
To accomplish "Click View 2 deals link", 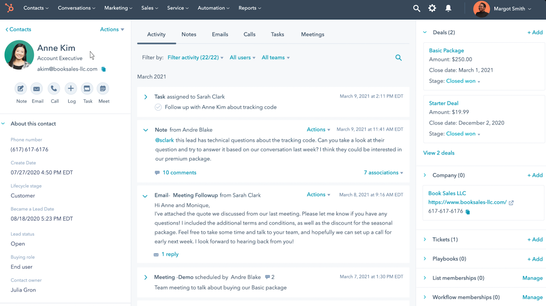I will (x=439, y=153).
